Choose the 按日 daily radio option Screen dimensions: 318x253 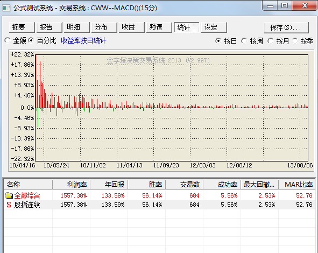coord(218,41)
